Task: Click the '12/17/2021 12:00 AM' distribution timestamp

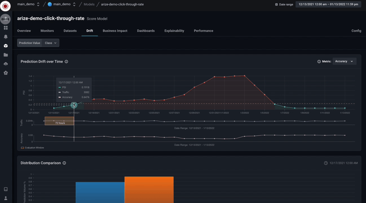Action: (x=344, y=163)
